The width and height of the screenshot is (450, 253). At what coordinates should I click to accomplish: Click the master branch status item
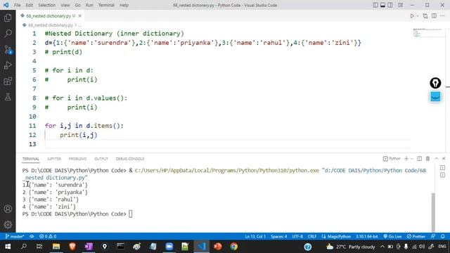[14, 236]
